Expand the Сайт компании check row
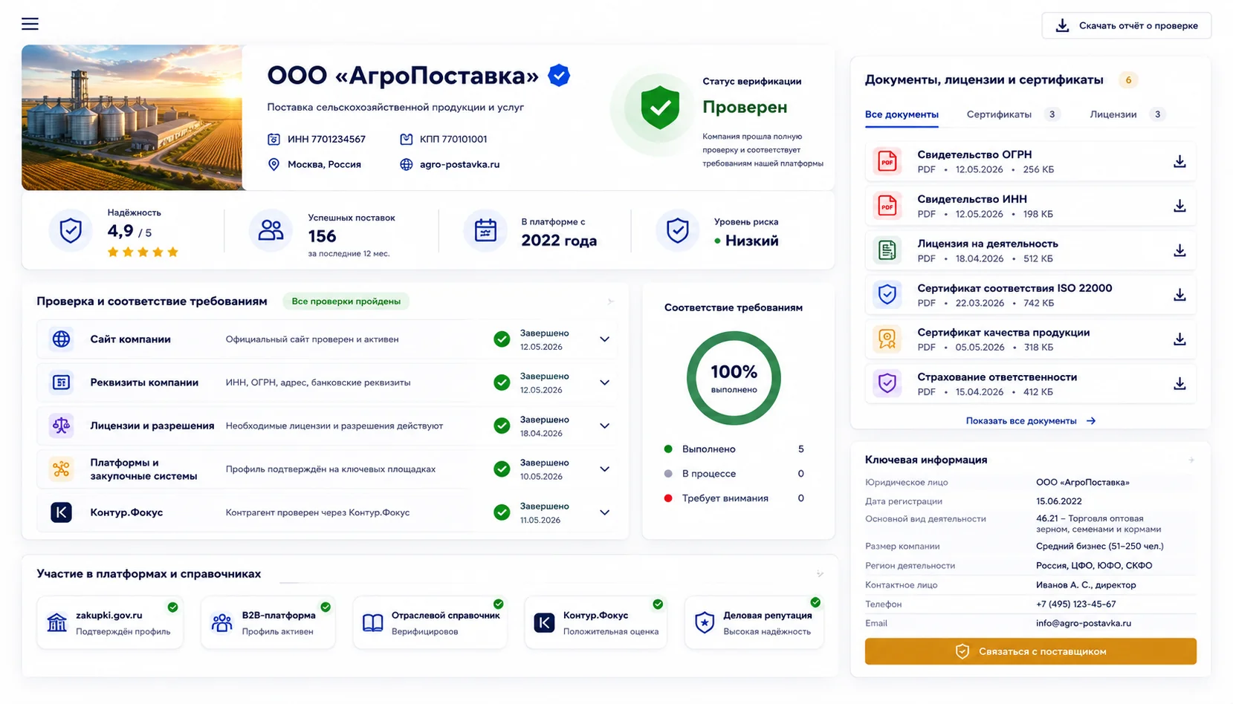The image size is (1233, 704). click(604, 339)
